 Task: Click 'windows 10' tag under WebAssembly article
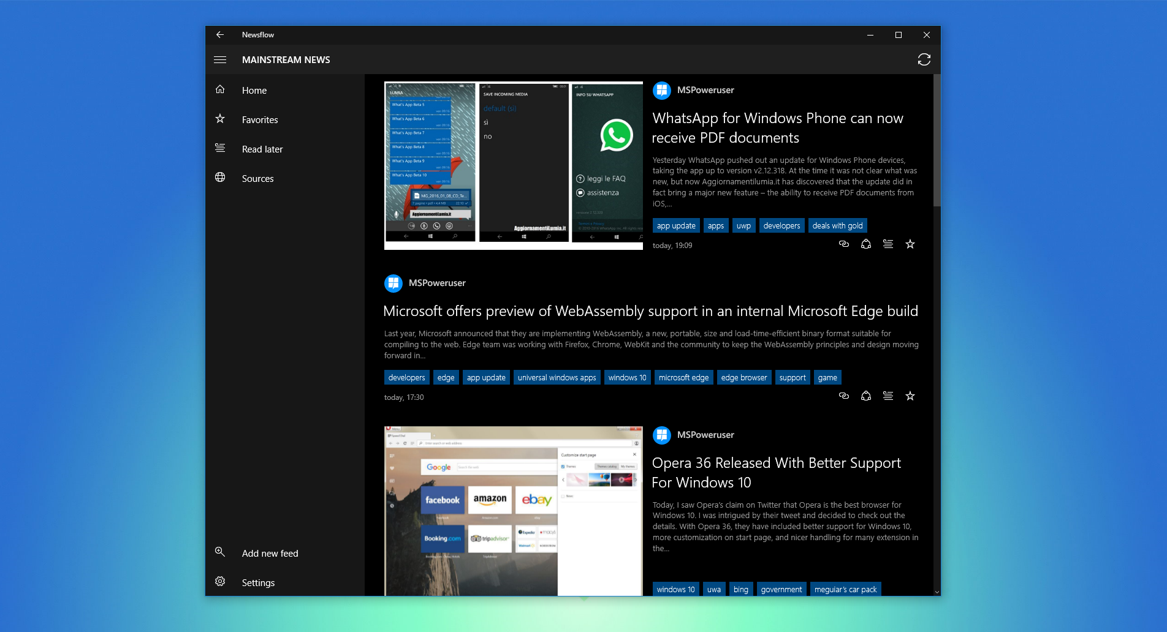(627, 377)
